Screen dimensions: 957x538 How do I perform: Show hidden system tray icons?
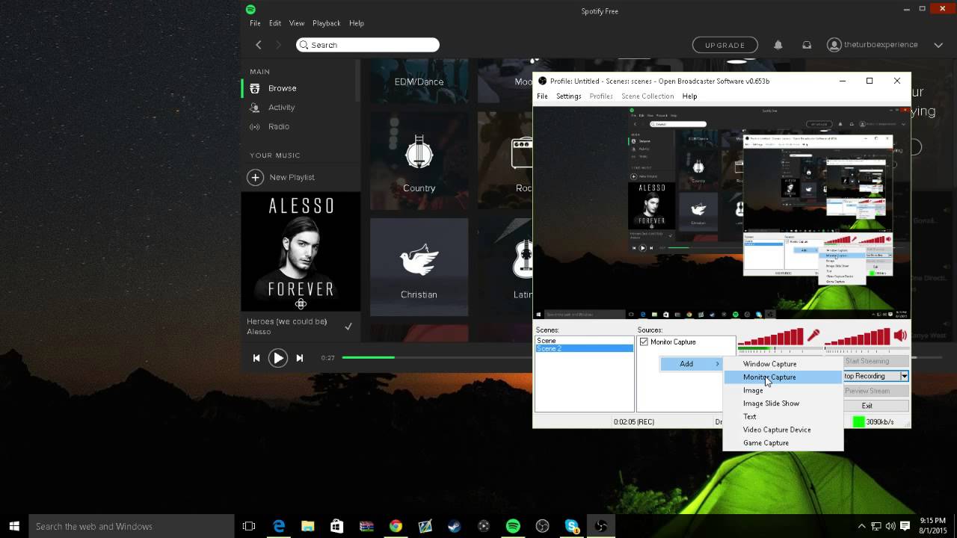point(861,526)
